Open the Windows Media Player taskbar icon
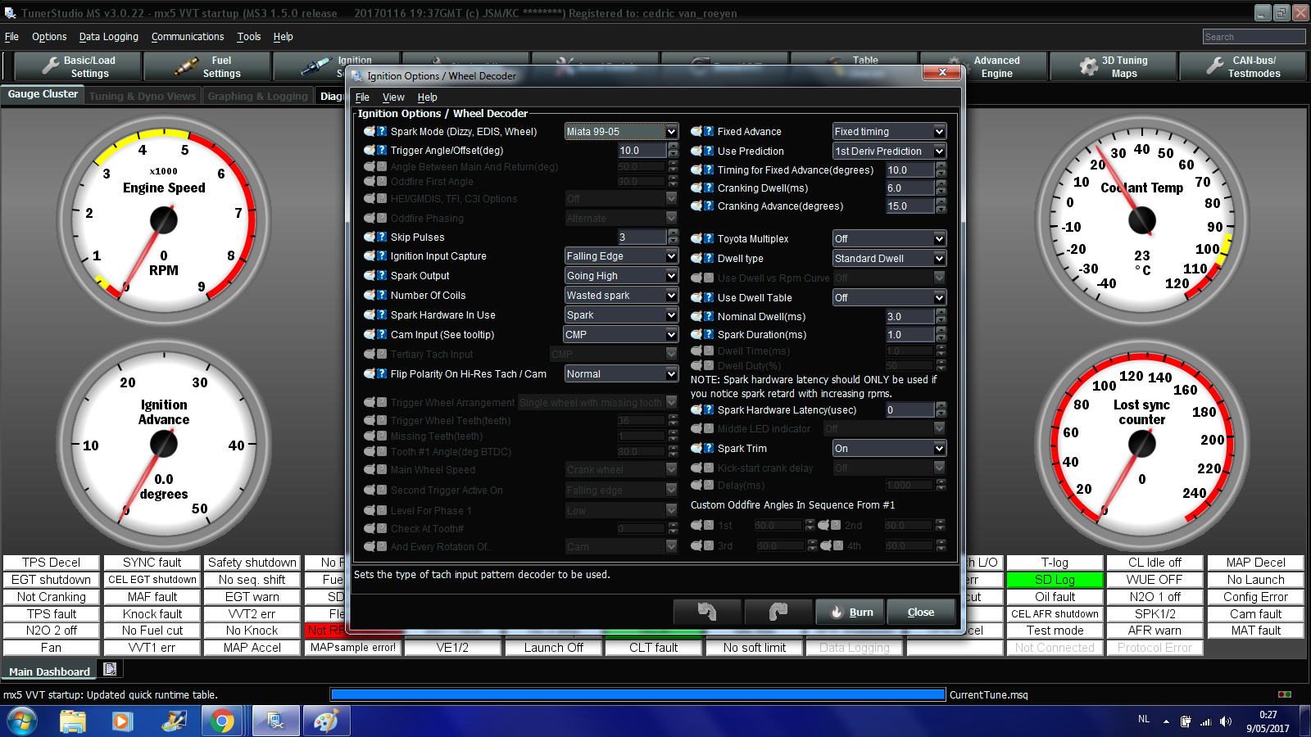This screenshot has height=737, width=1311. click(x=122, y=721)
